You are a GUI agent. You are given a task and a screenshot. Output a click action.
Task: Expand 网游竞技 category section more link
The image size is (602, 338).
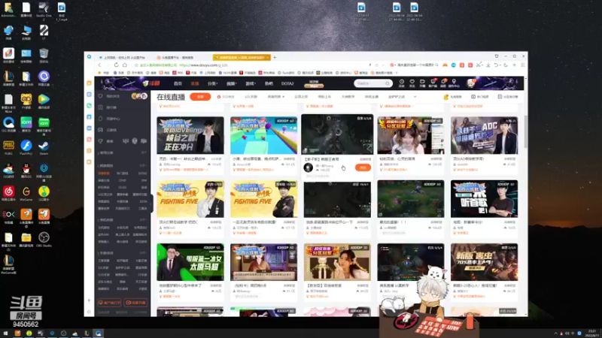(x=143, y=165)
